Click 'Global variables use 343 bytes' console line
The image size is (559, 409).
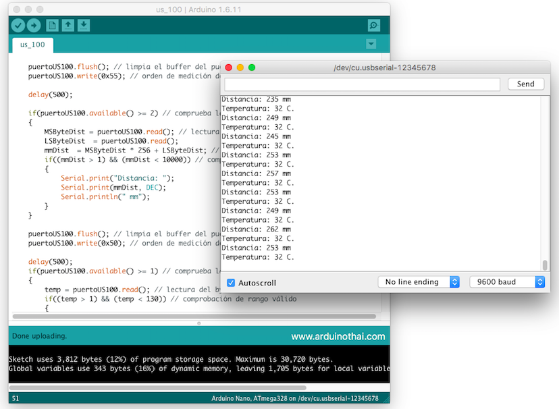tap(199, 369)
